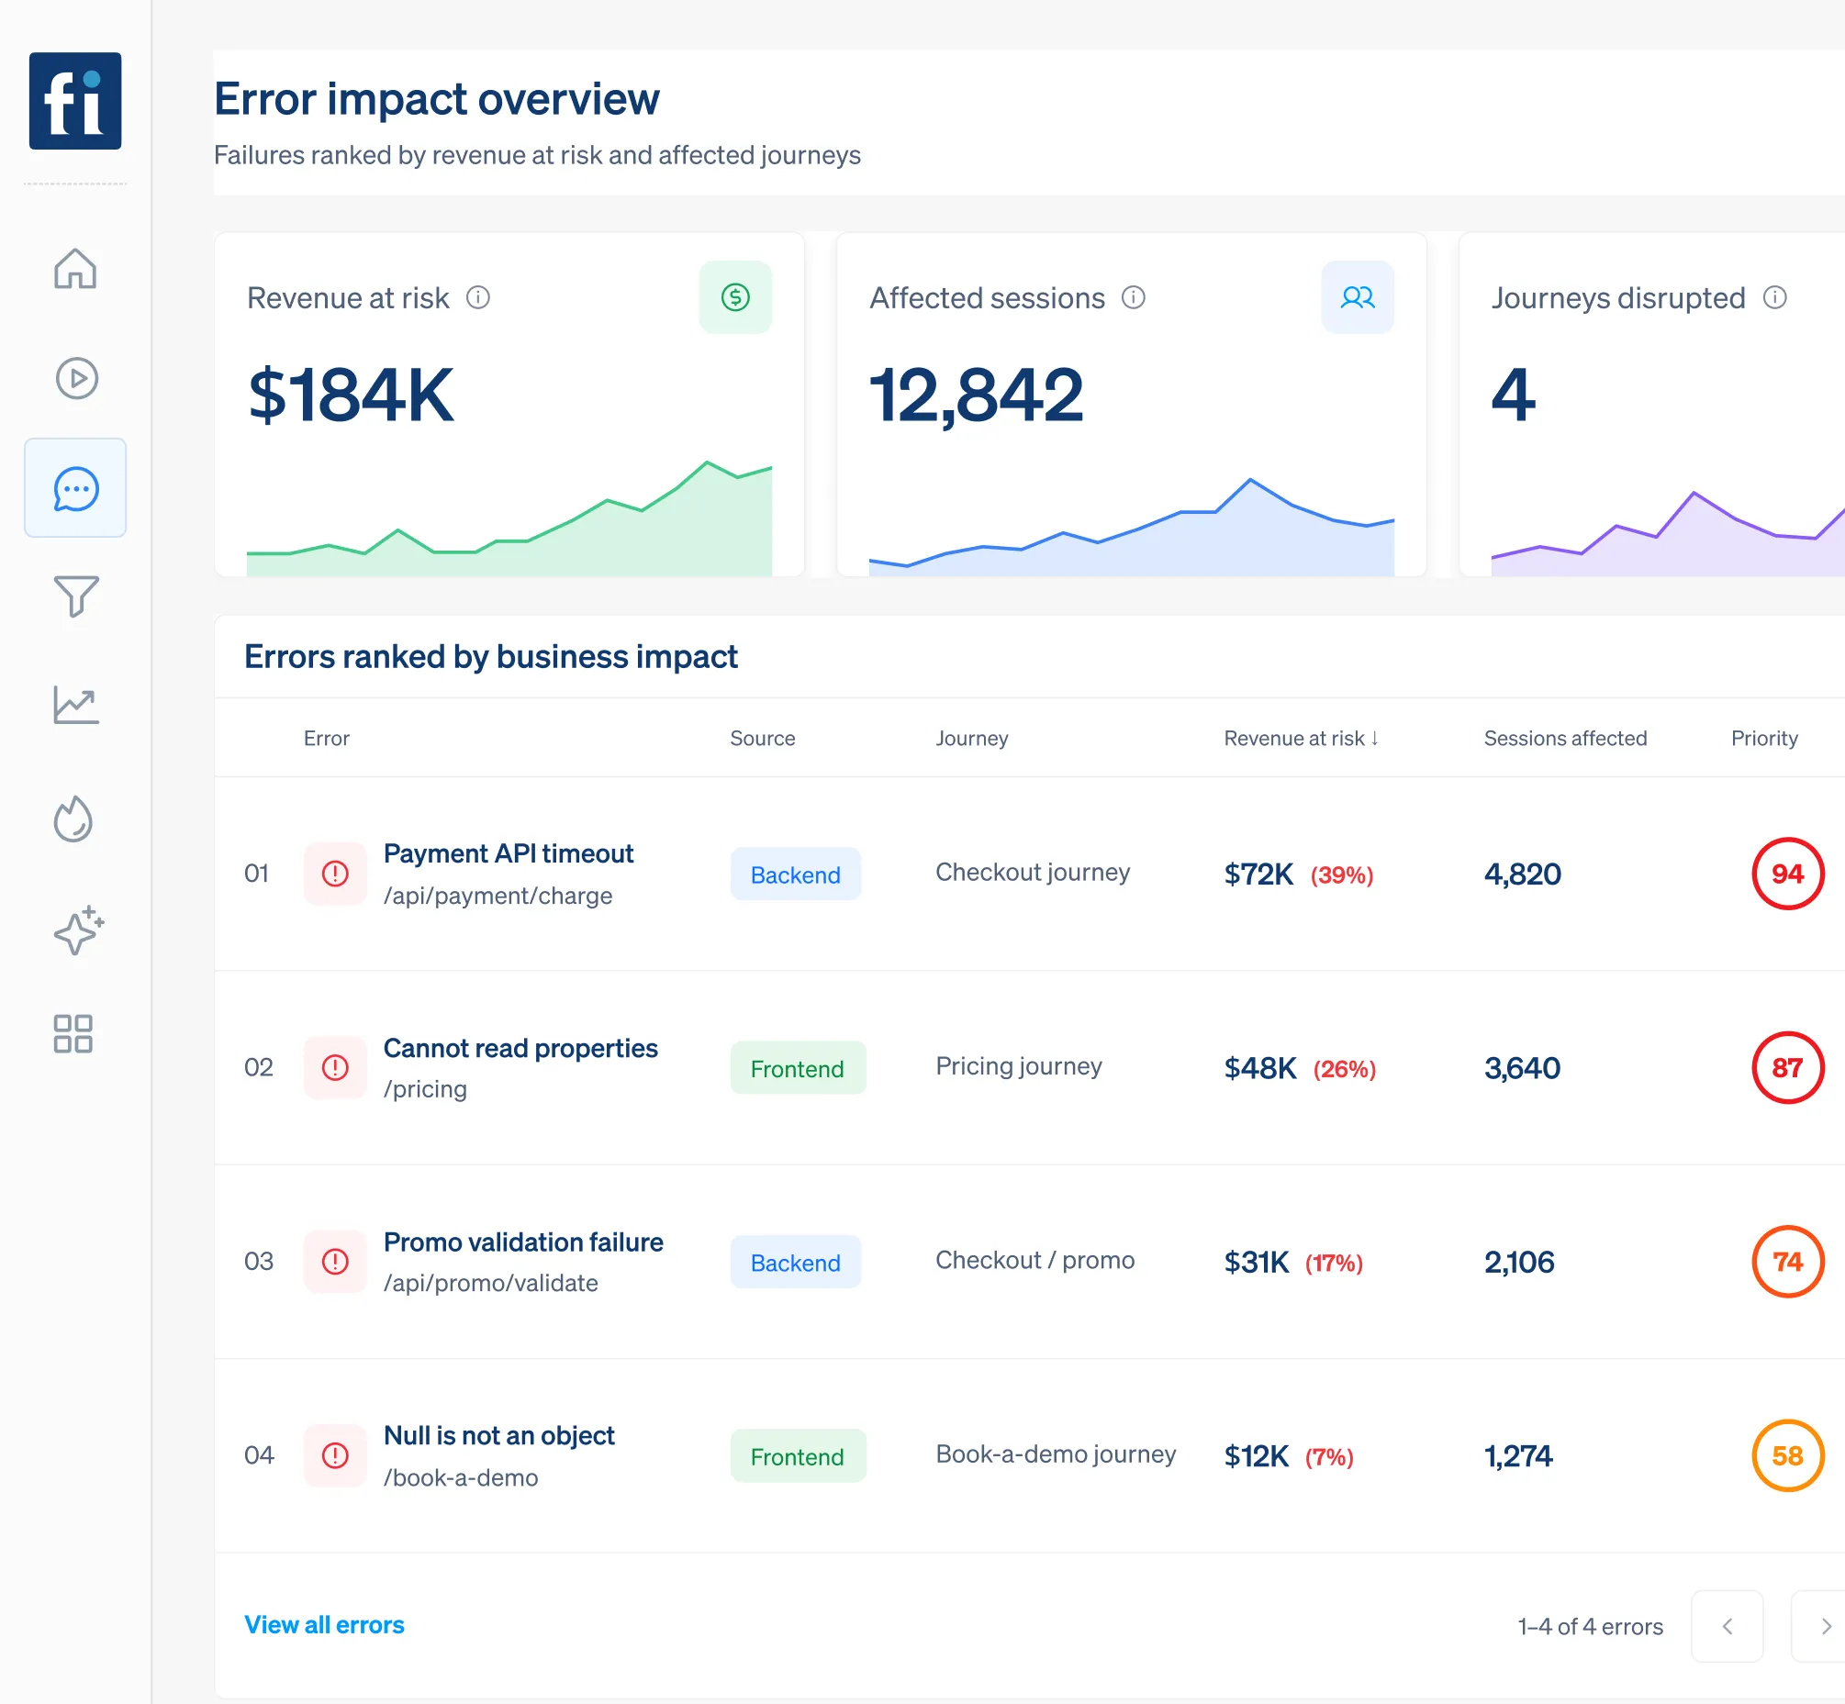
Task: Click 2,106 sessions value
Action: point(1519,1262)
